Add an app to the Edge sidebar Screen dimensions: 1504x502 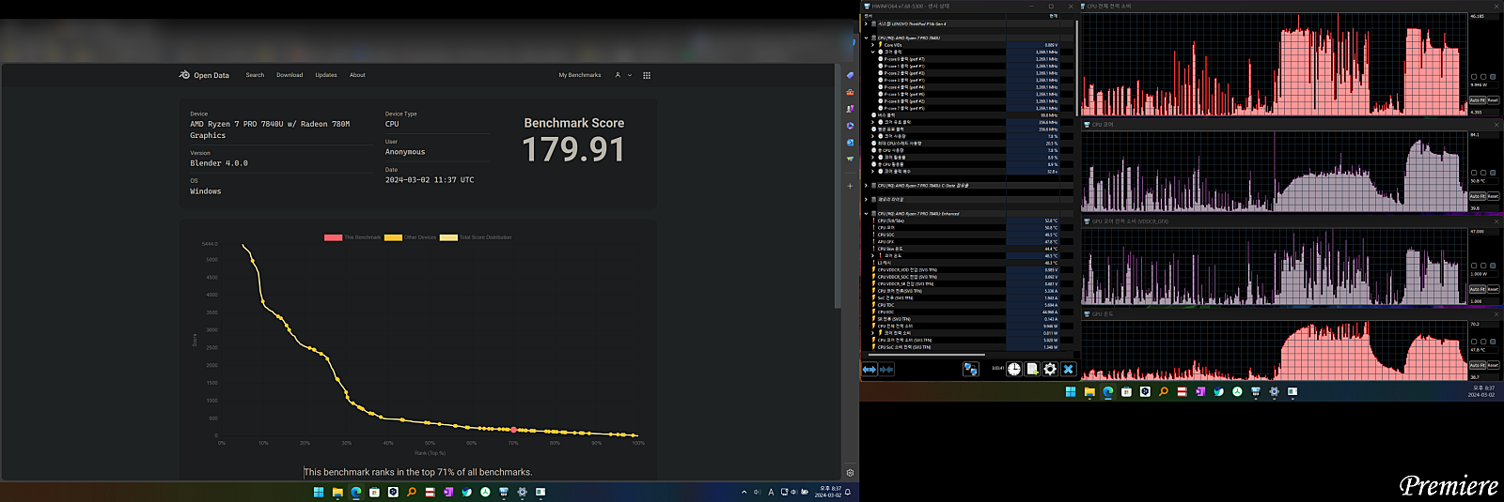coord(850,186)
